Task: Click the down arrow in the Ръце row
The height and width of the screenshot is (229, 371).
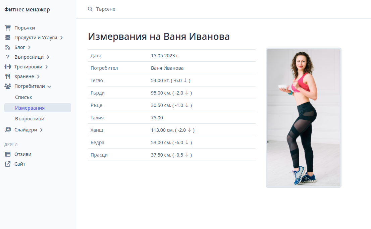Action: [187, 105]
